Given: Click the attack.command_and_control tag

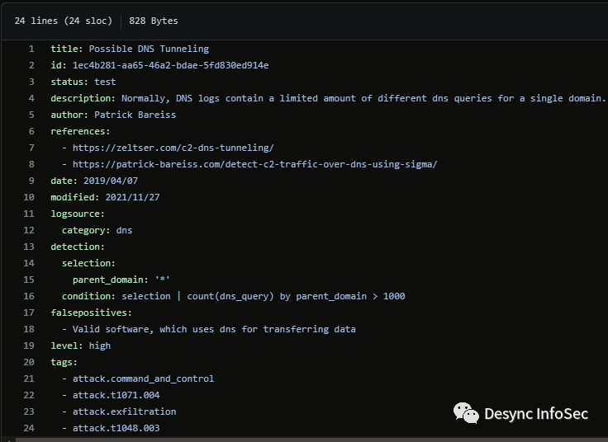Looking at the screenshot, I should tap(143, 379).
